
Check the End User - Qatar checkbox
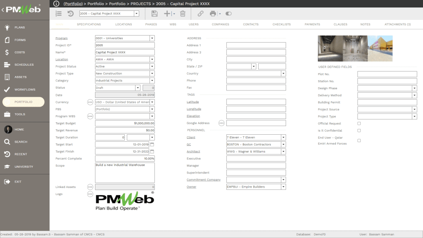pos(359,140)
